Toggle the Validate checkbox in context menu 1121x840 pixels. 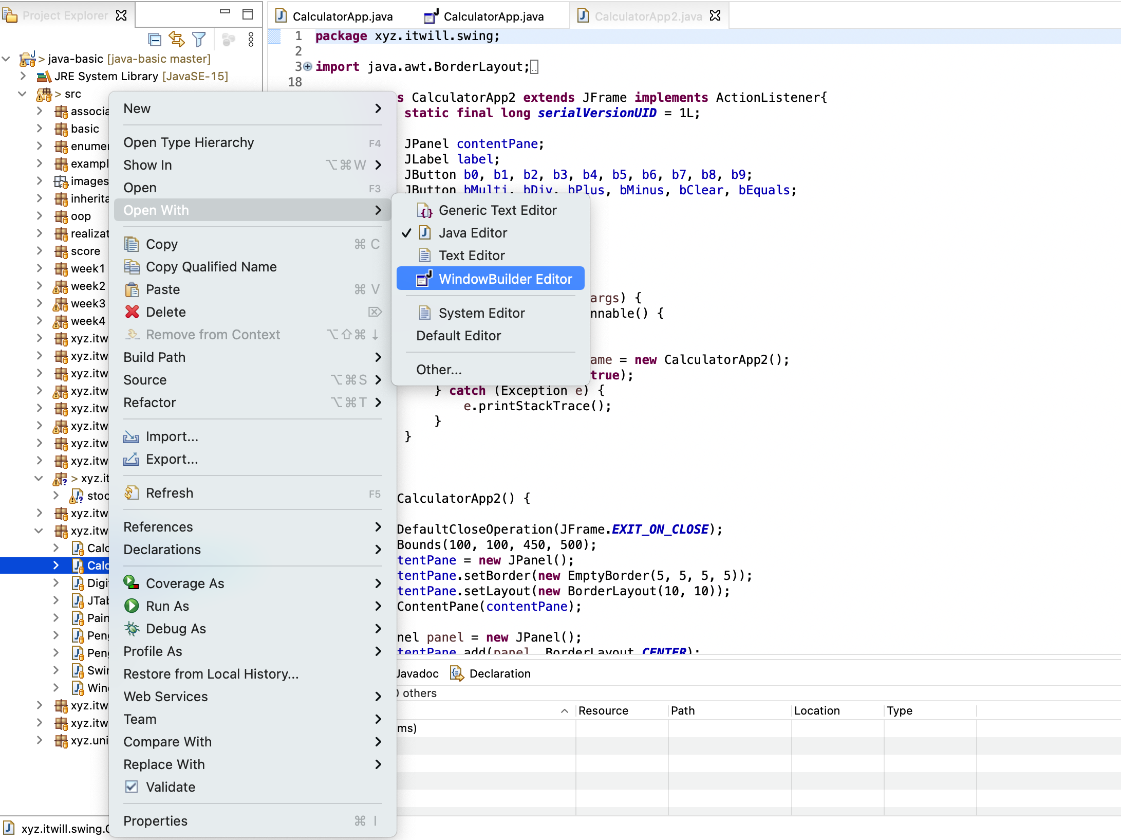pos(132,787)
